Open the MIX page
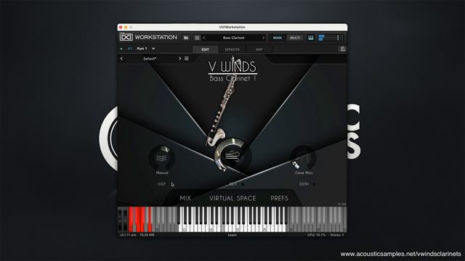The image size is (465, 261). 185,198
